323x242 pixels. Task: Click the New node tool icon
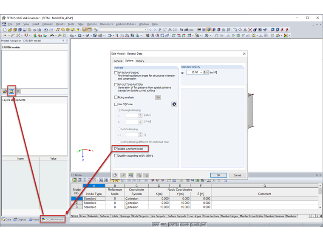(5, 35)
